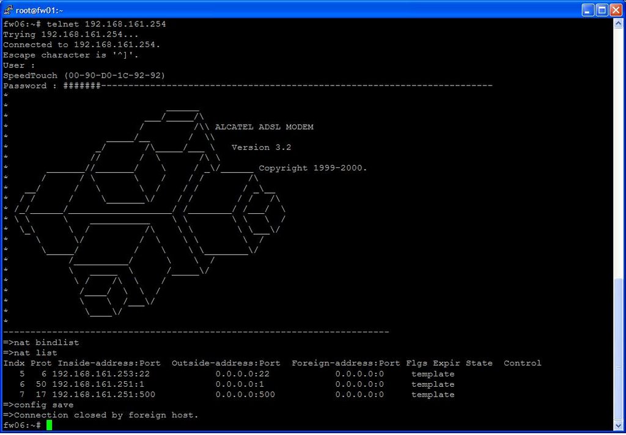Click the vertical scrollbar thumb
Viewport: 626px width, 435px height.
pos(618,349)
